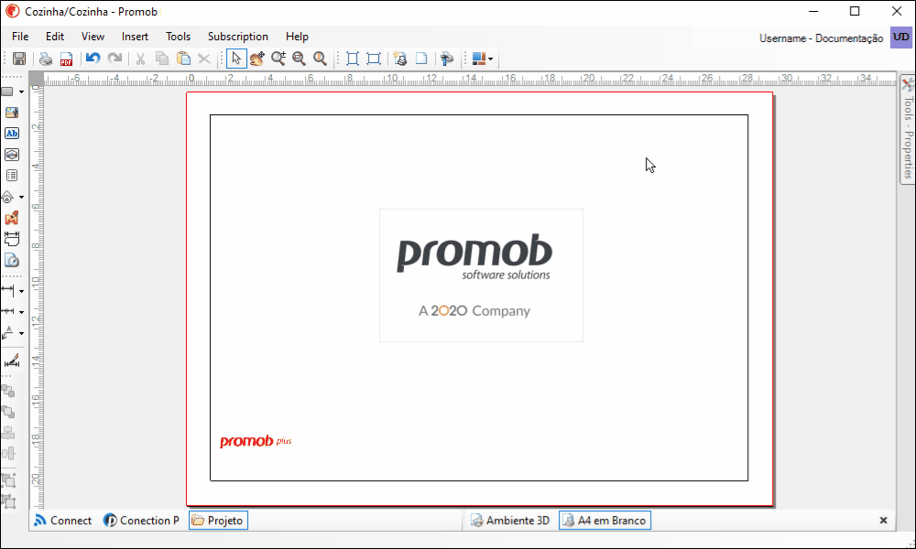Click the Cut scissors icon
This screenshot has height=549, width=916.
(141, 59)
